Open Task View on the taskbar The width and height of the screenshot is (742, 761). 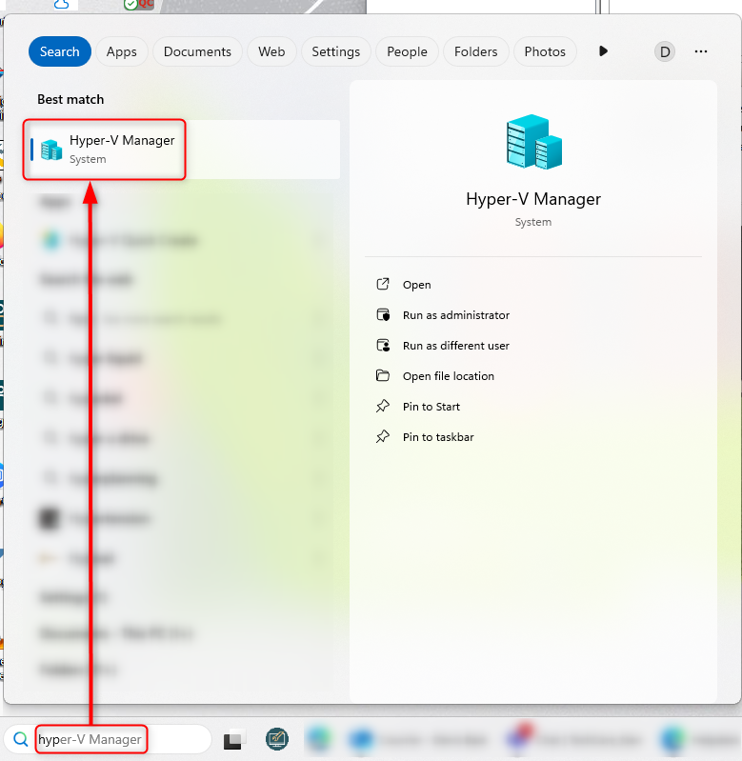pos(233,739)
